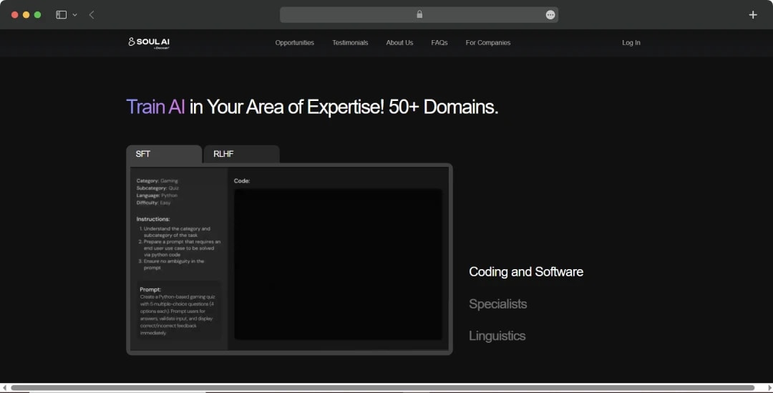The height and width of the screenshot is (393, 773).
Task: Switch to the RLHF tab
Action: click(242, 154)
